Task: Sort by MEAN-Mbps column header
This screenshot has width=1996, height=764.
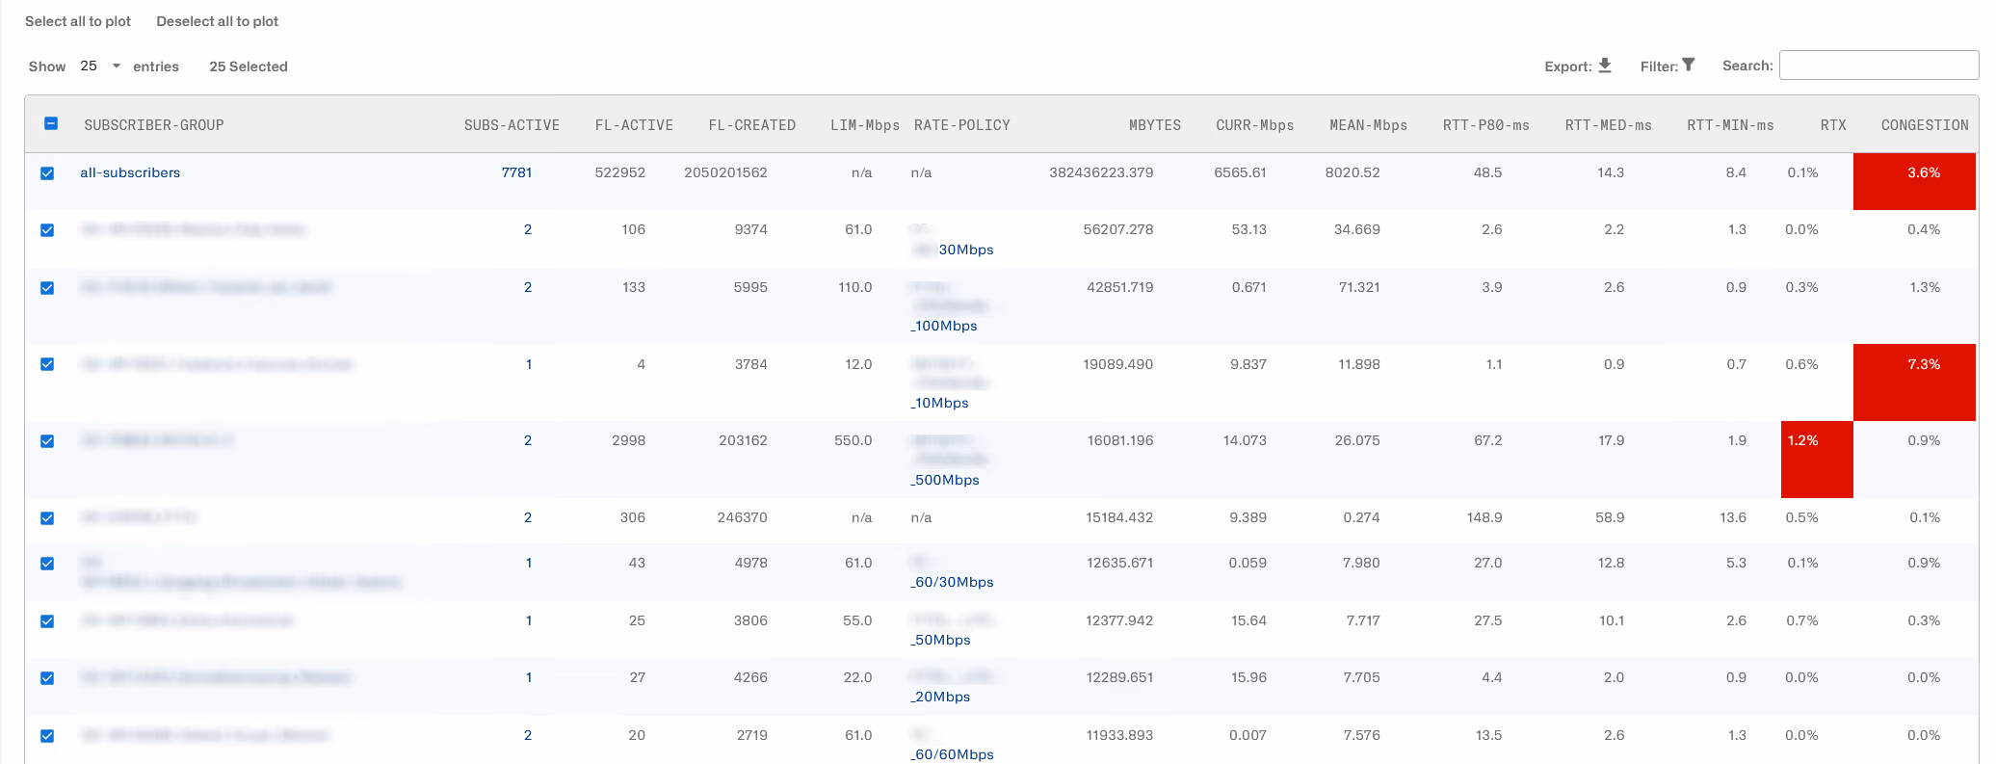Action: pos(1369,125)
